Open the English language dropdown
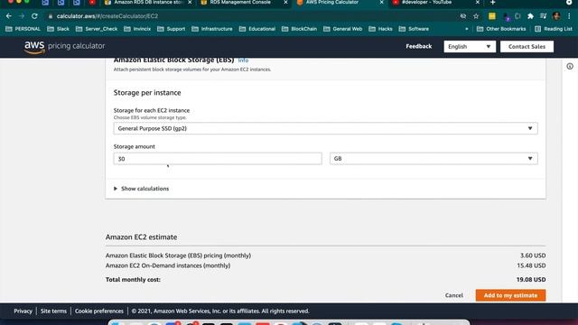Image resolution: width=578 pixels, height=325 pixels. [470, 46]
